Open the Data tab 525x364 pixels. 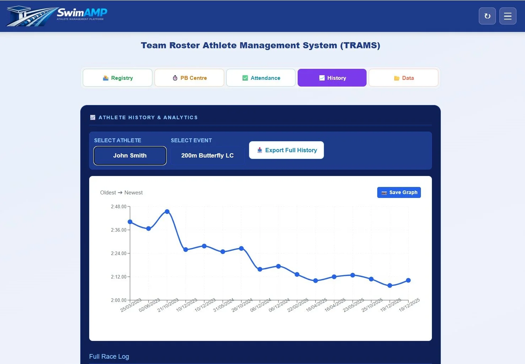404,78
